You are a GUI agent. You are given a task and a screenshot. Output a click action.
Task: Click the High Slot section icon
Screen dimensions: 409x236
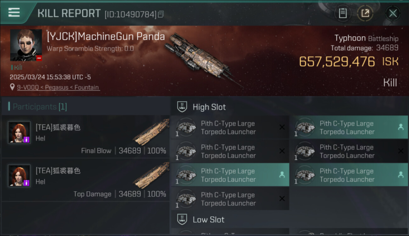(182, 107)
